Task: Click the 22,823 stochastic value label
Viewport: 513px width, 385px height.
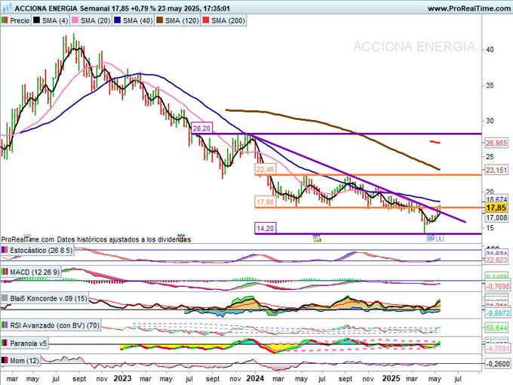Action: pyautogui.click(x=496, y=260)
